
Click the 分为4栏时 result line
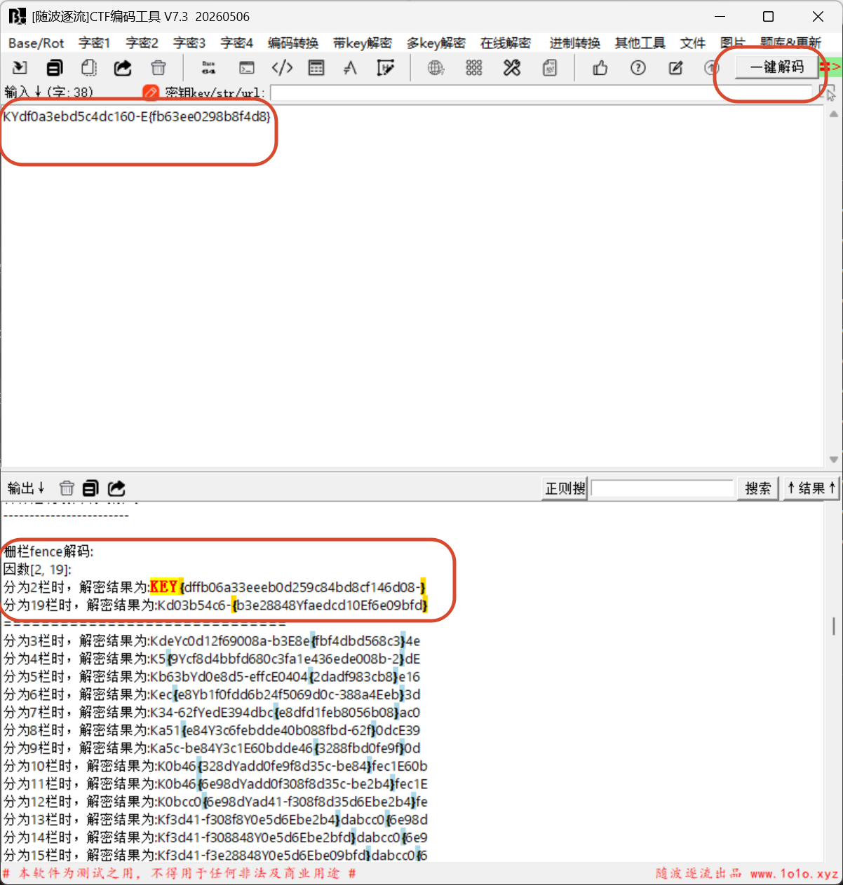tap(212, 659)
